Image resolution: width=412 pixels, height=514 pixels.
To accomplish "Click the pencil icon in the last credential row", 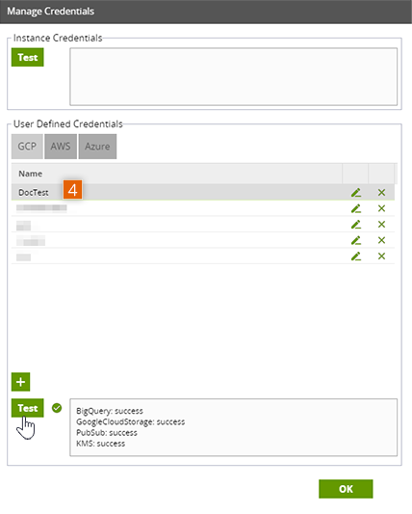I will click(356, 257).
